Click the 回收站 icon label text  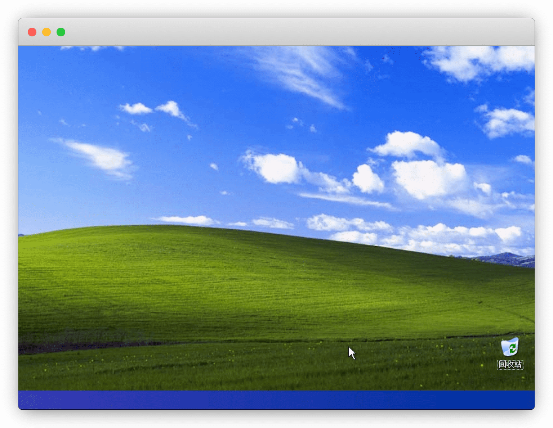pyautogui.click(x=510, y=365)
